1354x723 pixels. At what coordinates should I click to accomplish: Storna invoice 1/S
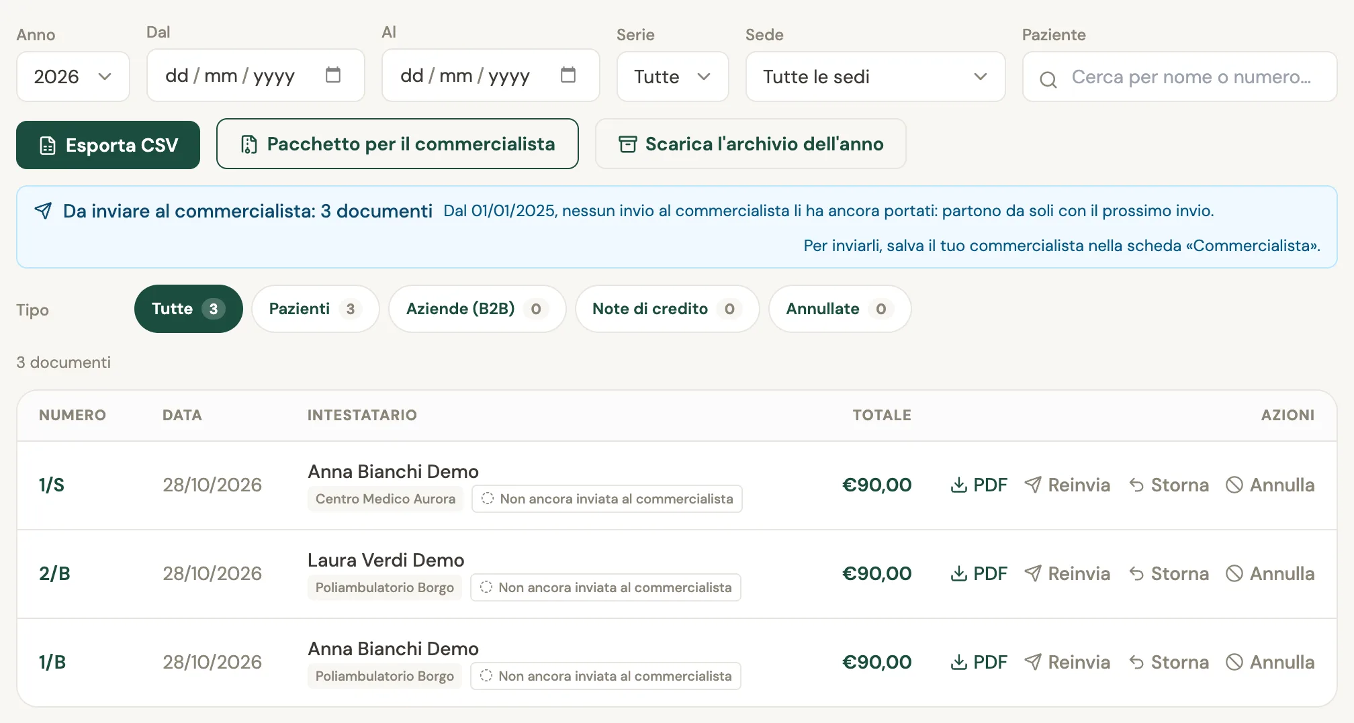[1169, 485]
